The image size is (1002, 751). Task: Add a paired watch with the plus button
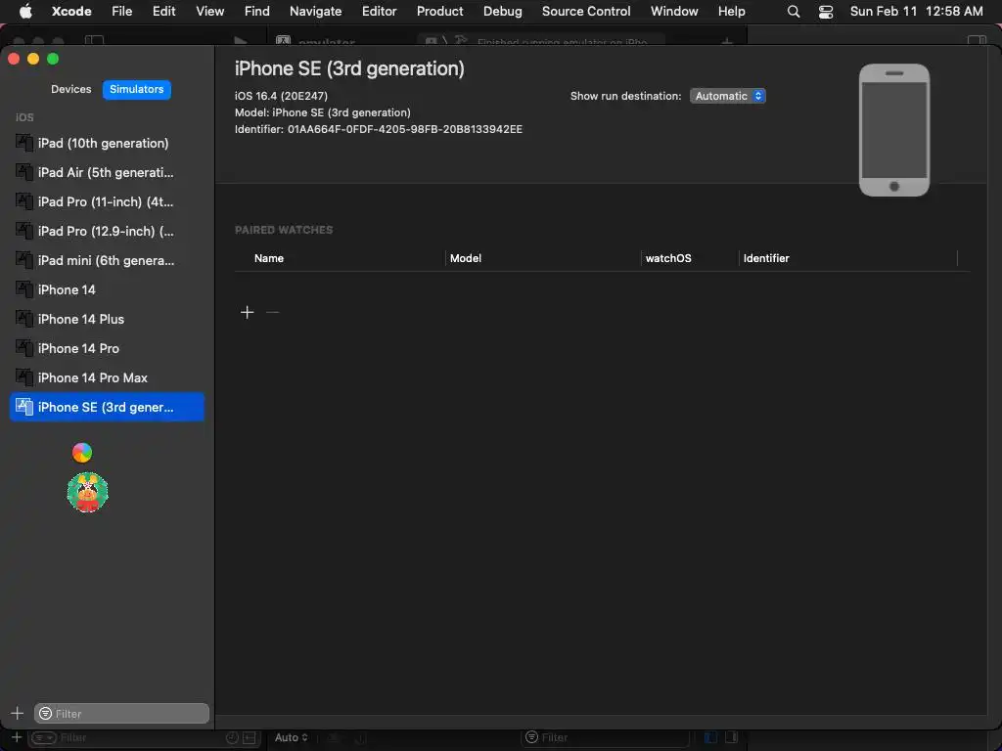click(248, 312)
